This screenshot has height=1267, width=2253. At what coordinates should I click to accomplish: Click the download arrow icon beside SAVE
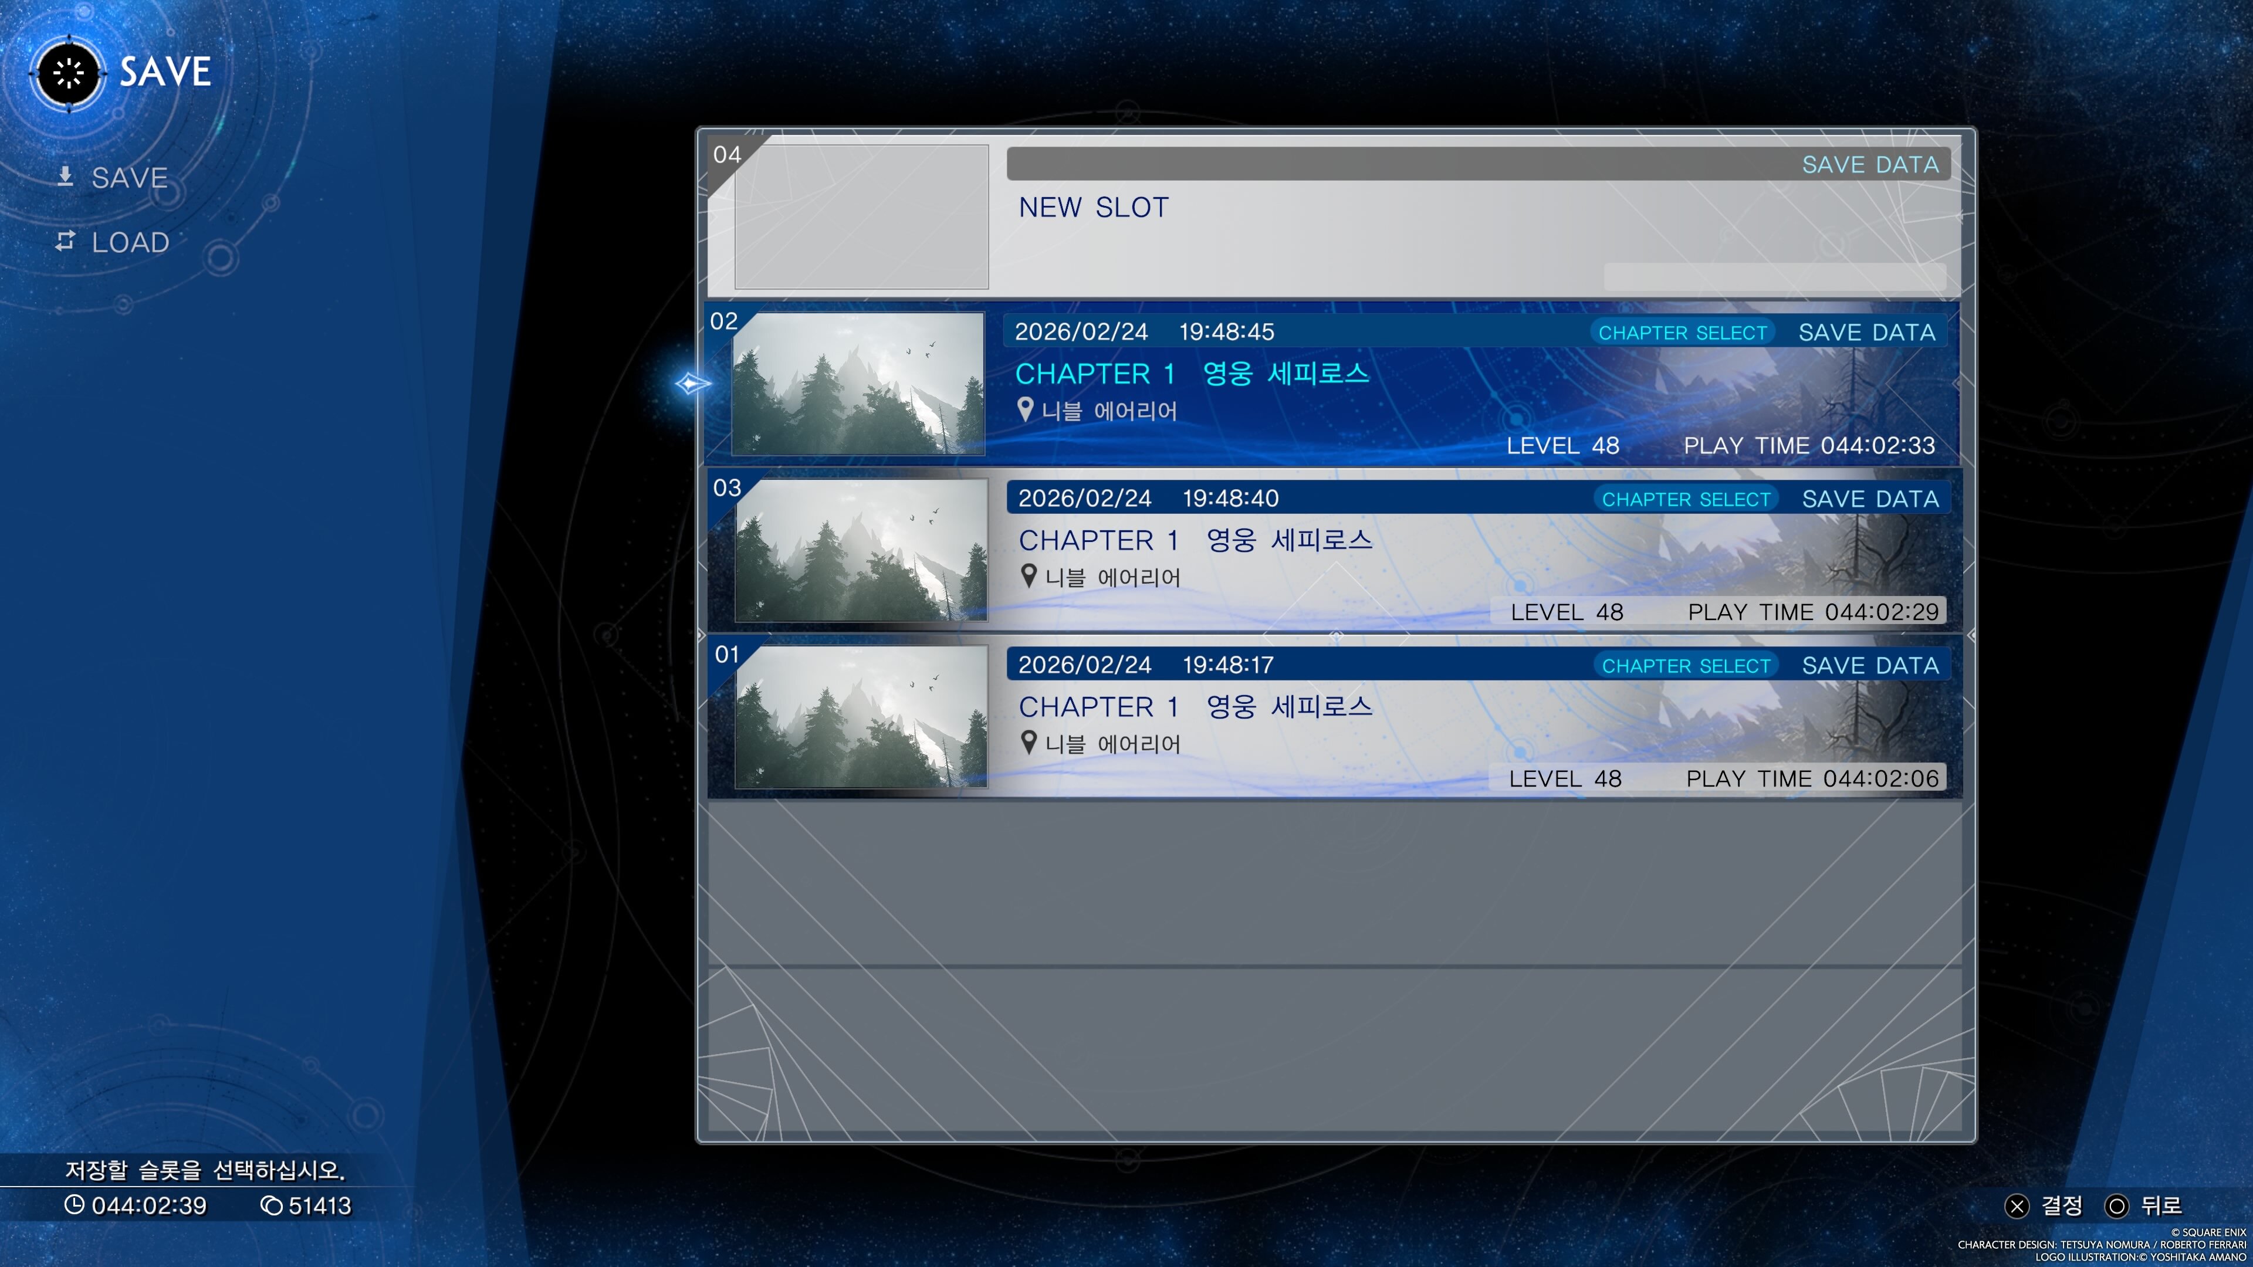65,177
